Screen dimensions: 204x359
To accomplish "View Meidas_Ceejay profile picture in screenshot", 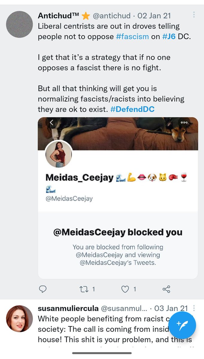I will pyautogui.click(x=59, y=153).
